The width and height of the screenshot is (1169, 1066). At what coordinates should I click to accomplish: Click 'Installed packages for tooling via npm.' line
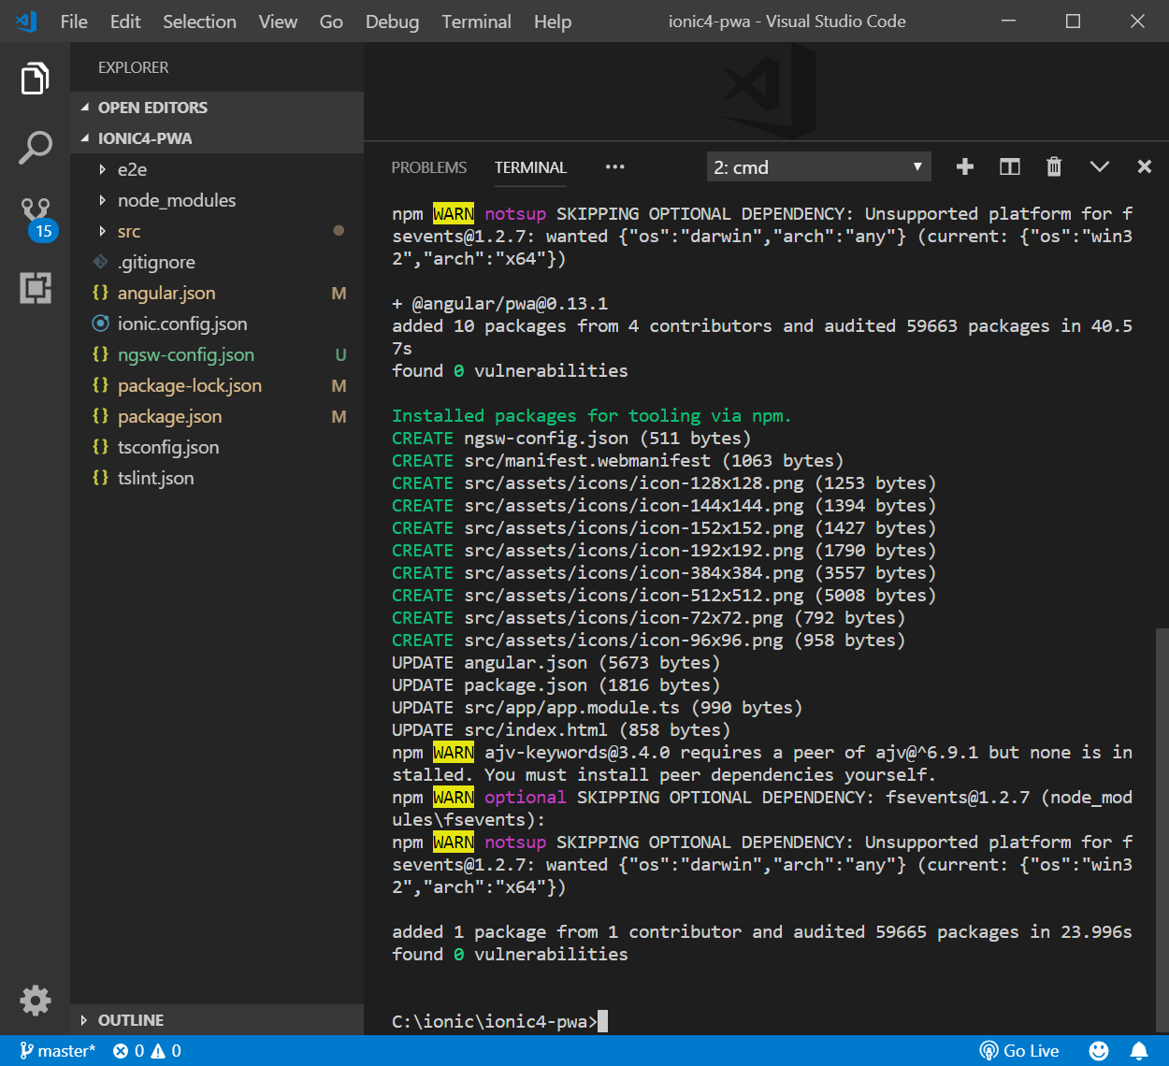tap(591, 416)
